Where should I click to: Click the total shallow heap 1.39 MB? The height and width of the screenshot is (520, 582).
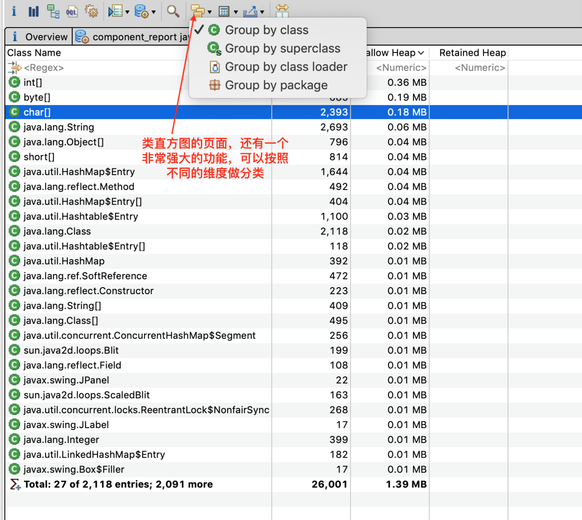(406, 484)
